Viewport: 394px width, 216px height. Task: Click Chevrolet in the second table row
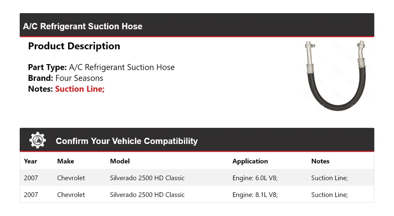(71, 195)
